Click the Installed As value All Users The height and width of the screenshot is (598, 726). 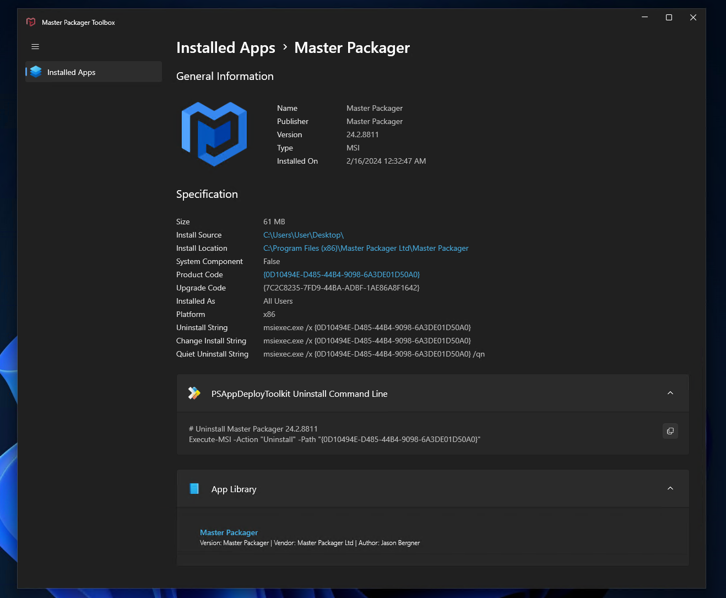(278, 301)
